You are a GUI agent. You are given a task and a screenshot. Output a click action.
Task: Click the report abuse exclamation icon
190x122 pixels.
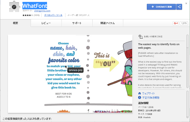point(140,98)
